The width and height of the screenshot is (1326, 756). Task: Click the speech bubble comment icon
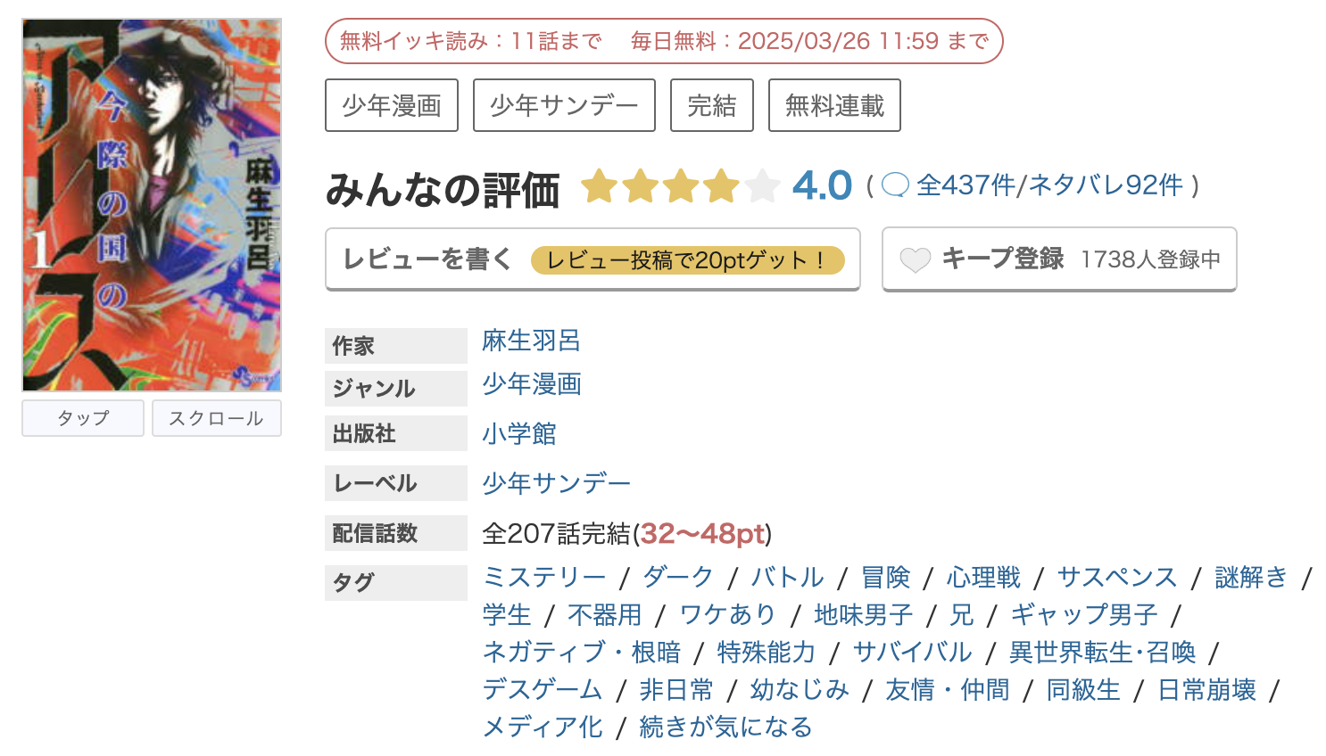896,185
